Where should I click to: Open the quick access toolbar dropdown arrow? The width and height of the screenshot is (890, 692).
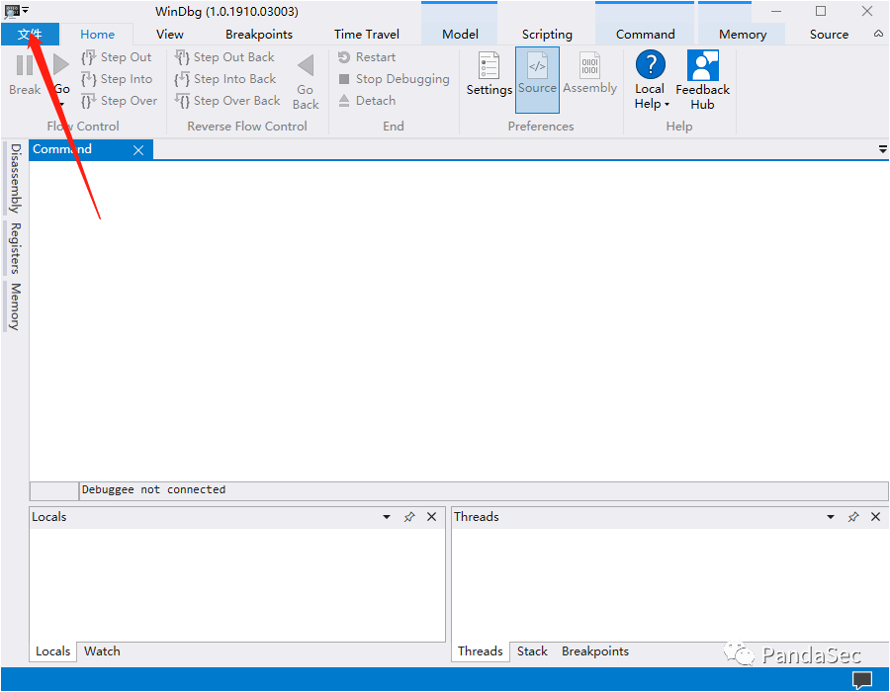[x=26, y=10]
